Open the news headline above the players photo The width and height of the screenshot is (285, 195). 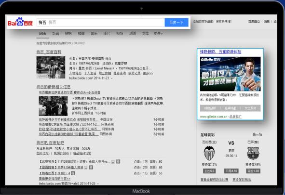[x=69, y=92]
